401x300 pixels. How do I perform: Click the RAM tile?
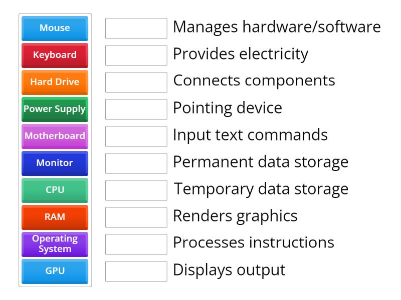[54, 217]
